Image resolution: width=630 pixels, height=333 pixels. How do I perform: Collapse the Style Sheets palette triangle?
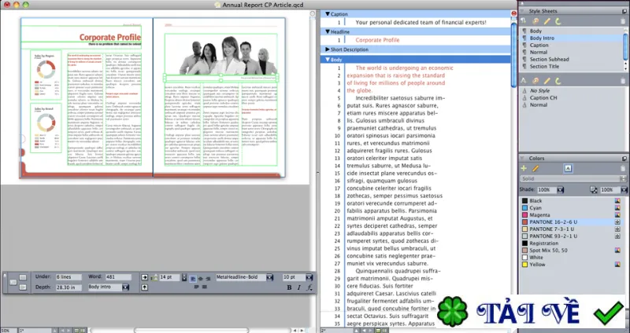[522, 11]
